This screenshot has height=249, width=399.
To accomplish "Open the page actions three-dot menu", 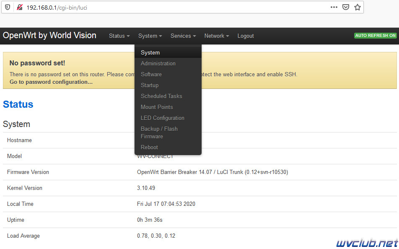I will (334, 7).
